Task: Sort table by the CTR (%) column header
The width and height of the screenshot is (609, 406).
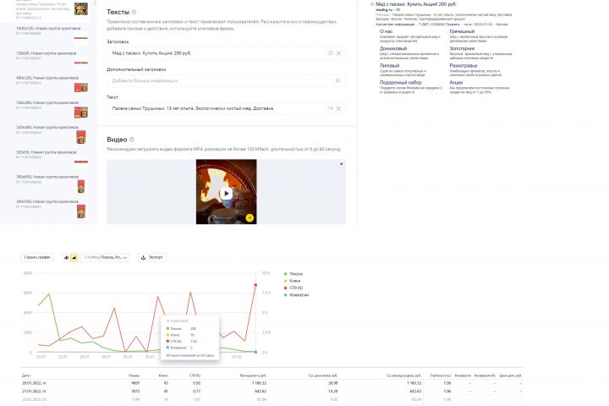Action: click(195, 376)
